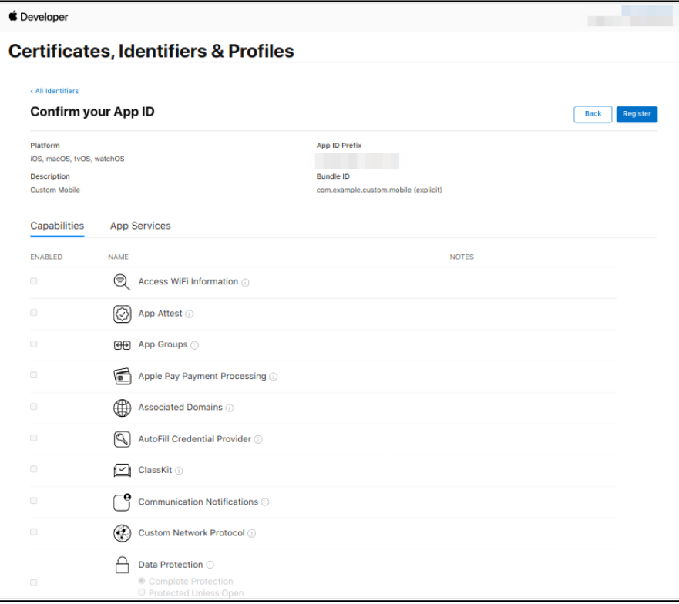Click the Back button
The image size is (679, 604).
[593, 114]
